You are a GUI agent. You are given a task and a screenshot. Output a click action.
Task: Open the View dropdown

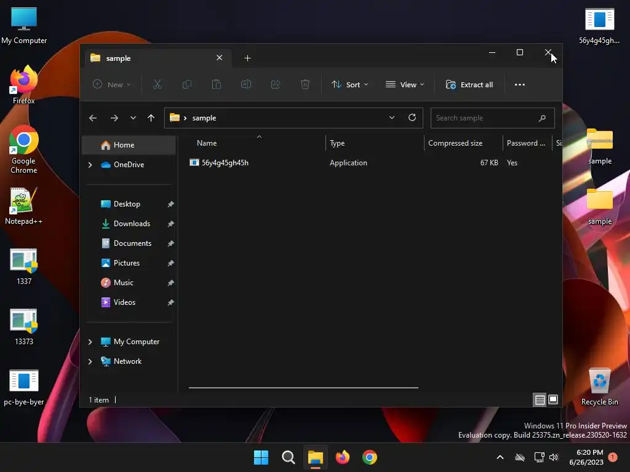click(x=405, y=85)
